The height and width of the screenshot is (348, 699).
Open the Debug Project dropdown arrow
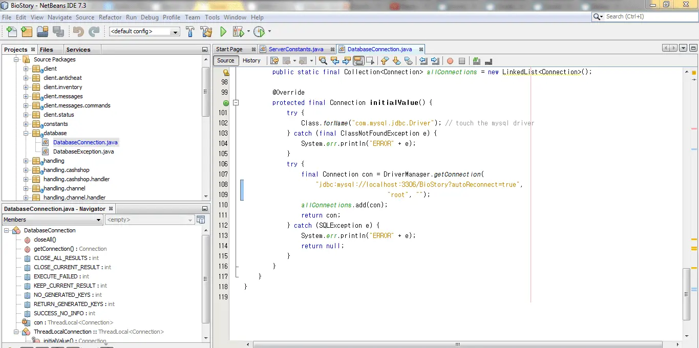(248, 31)
